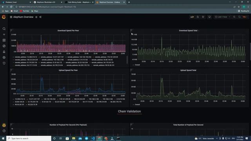Image resolution: width=251 pixels, height=141 pixels.
Task: Open Task View on the taskbar
Action: click(61, 138)
